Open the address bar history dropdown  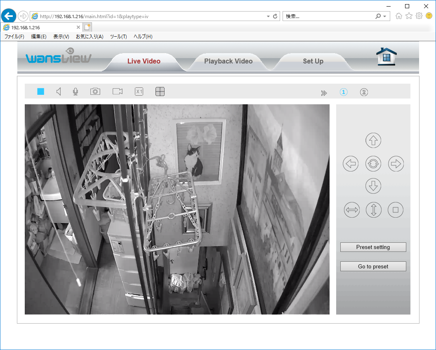click(x=268, y=16)
